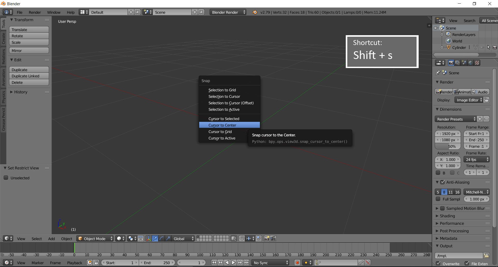Expand the Shading panel
Image resolution: width=498 pixels, height=267 pixels.
(x=447, y=216)
